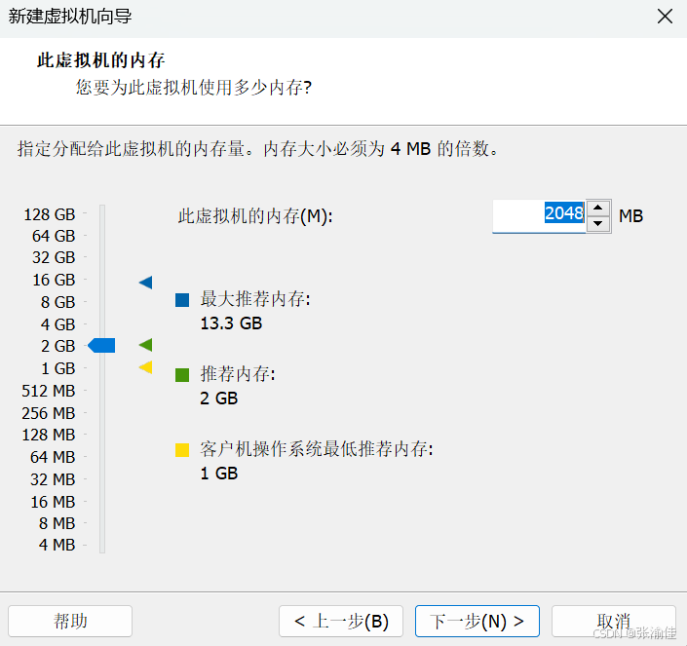This screenshot has width=687, height=646.
Task: Click the blue maximum recommended memory arrow marker
Action: [x=146, y=283]
